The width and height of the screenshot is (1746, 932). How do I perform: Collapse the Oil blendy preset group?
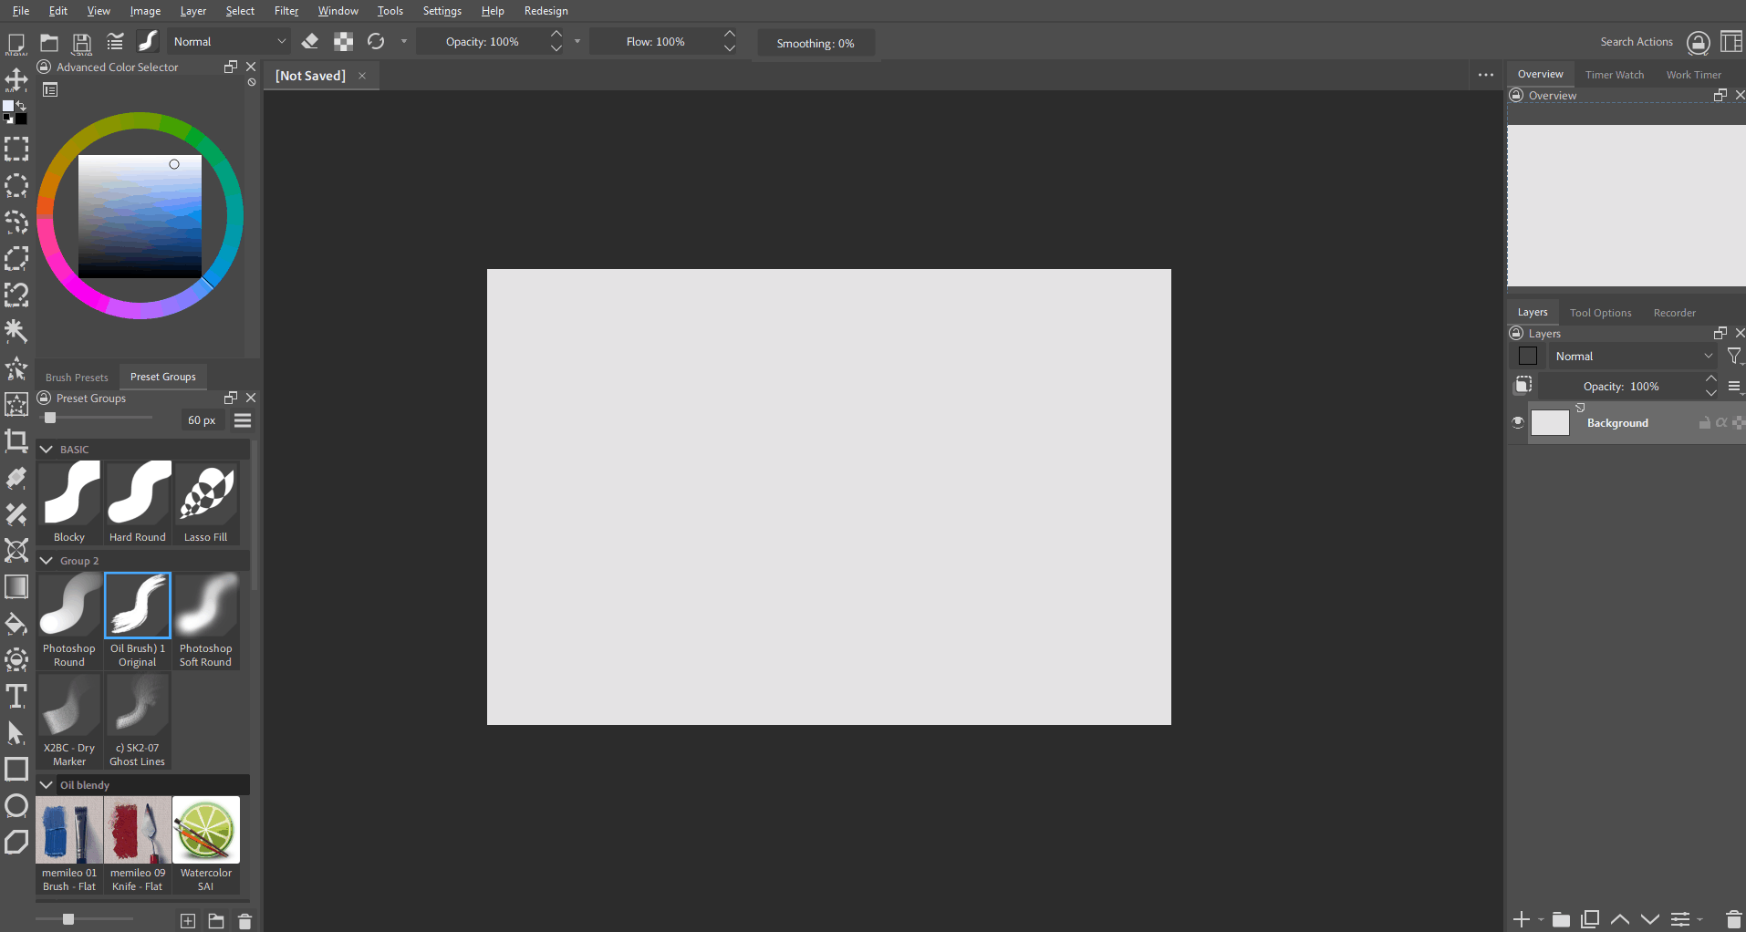point(47,785)
